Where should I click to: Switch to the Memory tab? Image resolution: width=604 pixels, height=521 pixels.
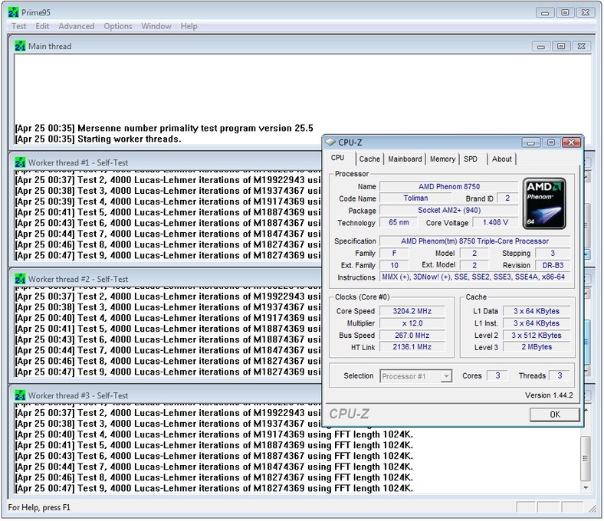pos(442,159)
